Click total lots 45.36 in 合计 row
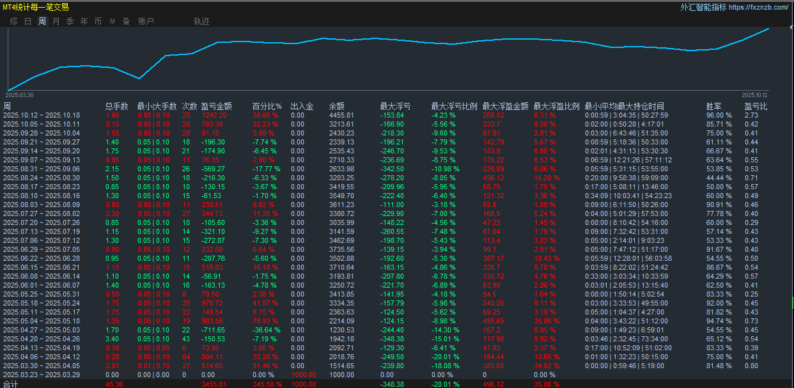This screenshot has width=794, height=388. (x=115, y=384)
